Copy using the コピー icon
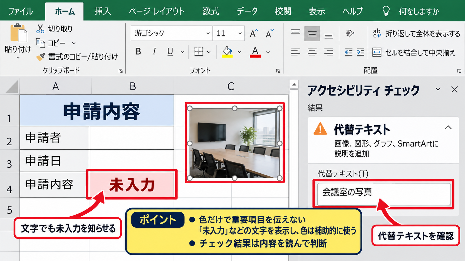Image resolution: width=465 pixels, height=261 pixels. tap(41, 43)
